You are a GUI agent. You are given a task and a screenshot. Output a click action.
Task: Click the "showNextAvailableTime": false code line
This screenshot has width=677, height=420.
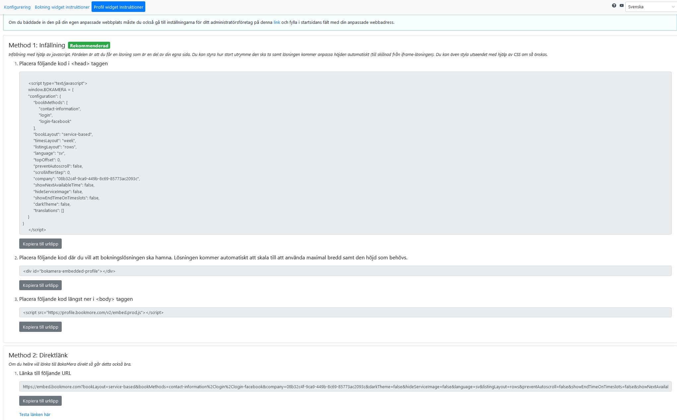click(64, 185)
